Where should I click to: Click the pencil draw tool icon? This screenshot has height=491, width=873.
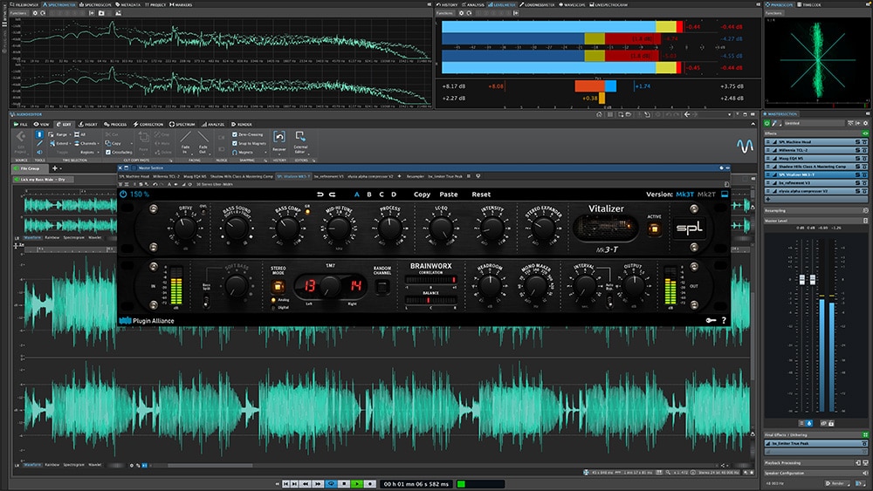point(39,143)
